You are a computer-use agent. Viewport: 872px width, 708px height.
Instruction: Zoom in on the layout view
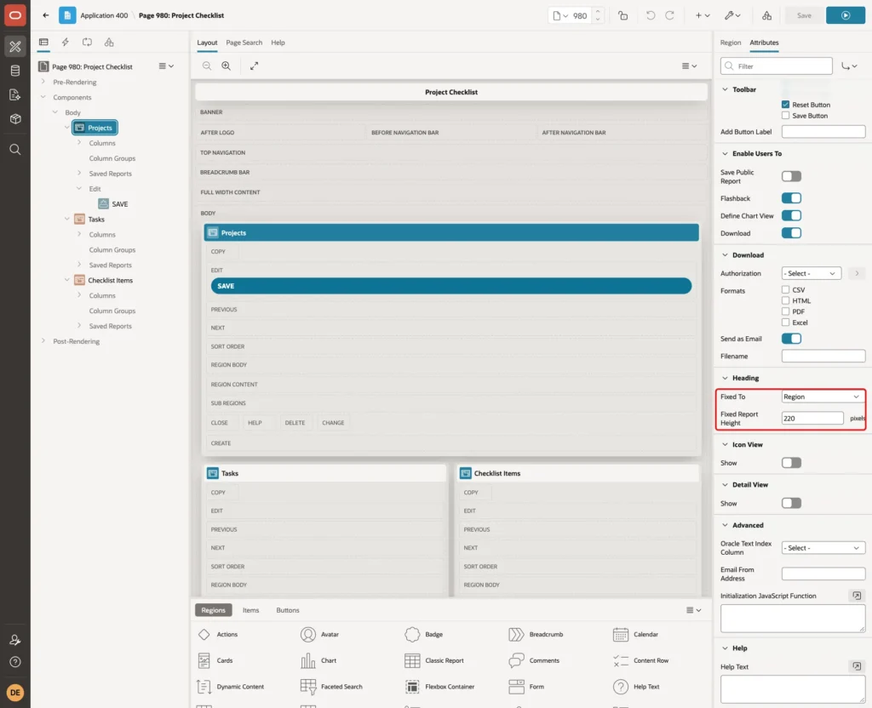tap(227, 66)
